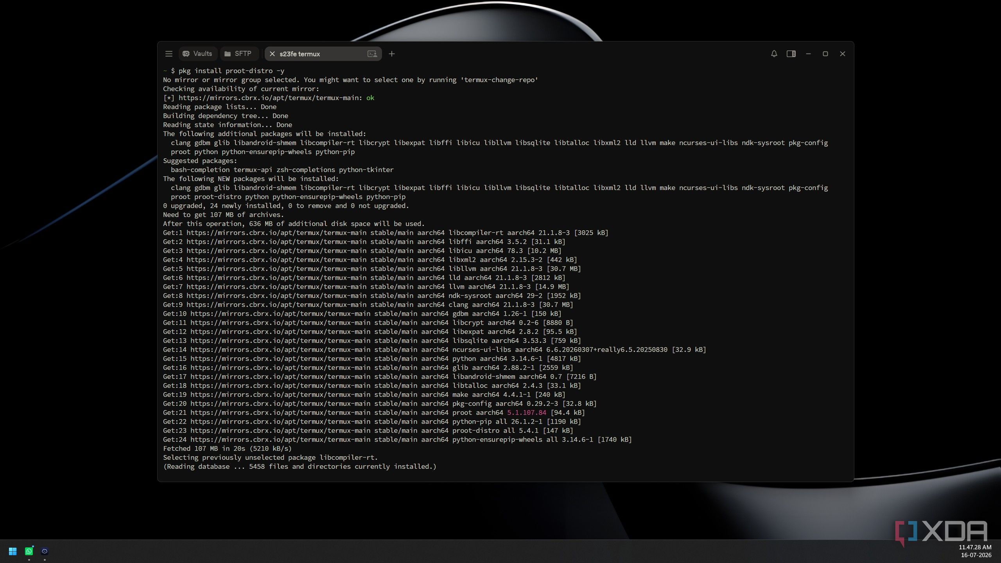Open WhatsApp from the taskbar

(29, 551)
